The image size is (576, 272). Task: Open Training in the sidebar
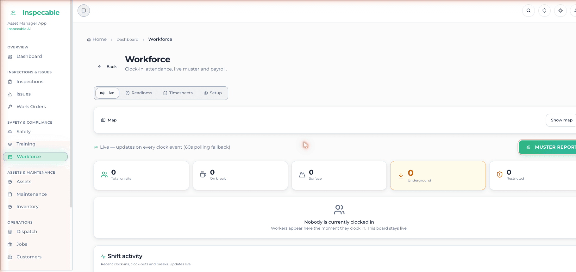click(x=35, y=144)
